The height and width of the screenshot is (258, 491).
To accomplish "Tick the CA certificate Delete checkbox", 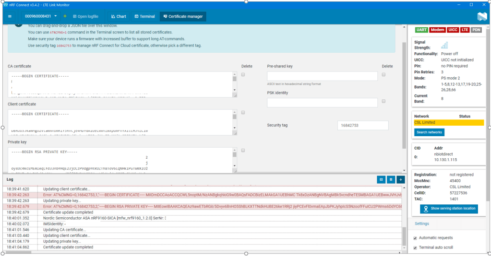I will (243, 75).
